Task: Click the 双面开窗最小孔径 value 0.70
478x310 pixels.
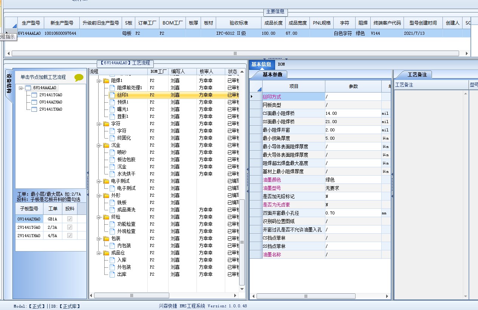Action: click(x=330, y=213)
